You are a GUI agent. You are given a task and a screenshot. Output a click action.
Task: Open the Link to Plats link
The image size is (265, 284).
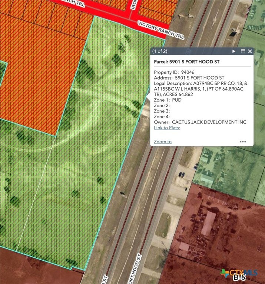point(167,128)
